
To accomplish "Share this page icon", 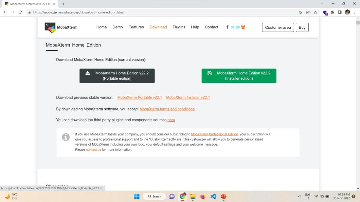I will point(308,12).
